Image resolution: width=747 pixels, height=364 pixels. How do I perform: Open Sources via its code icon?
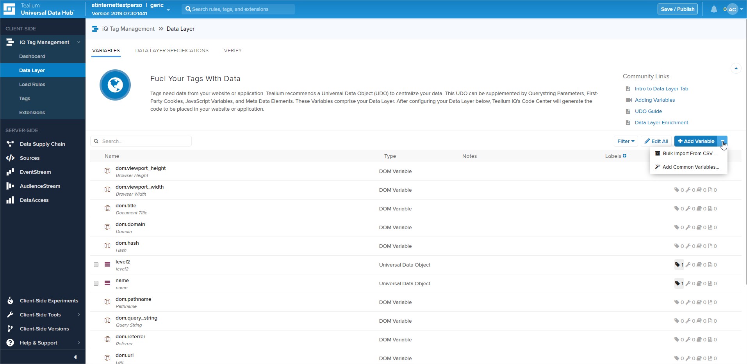pyautogui.click(x=10, y=158)
